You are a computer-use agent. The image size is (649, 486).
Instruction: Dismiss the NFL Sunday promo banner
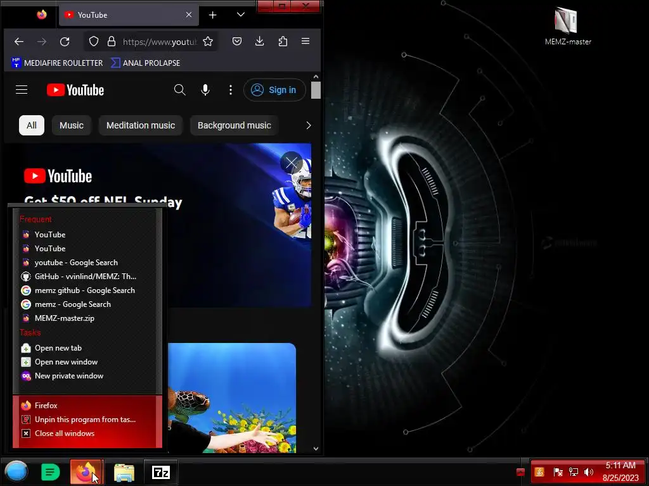point(292,163)
